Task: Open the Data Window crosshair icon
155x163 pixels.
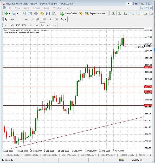Action: tap(36, 14)
